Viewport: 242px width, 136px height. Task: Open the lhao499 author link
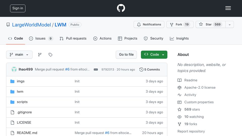(x=26, y=70)
